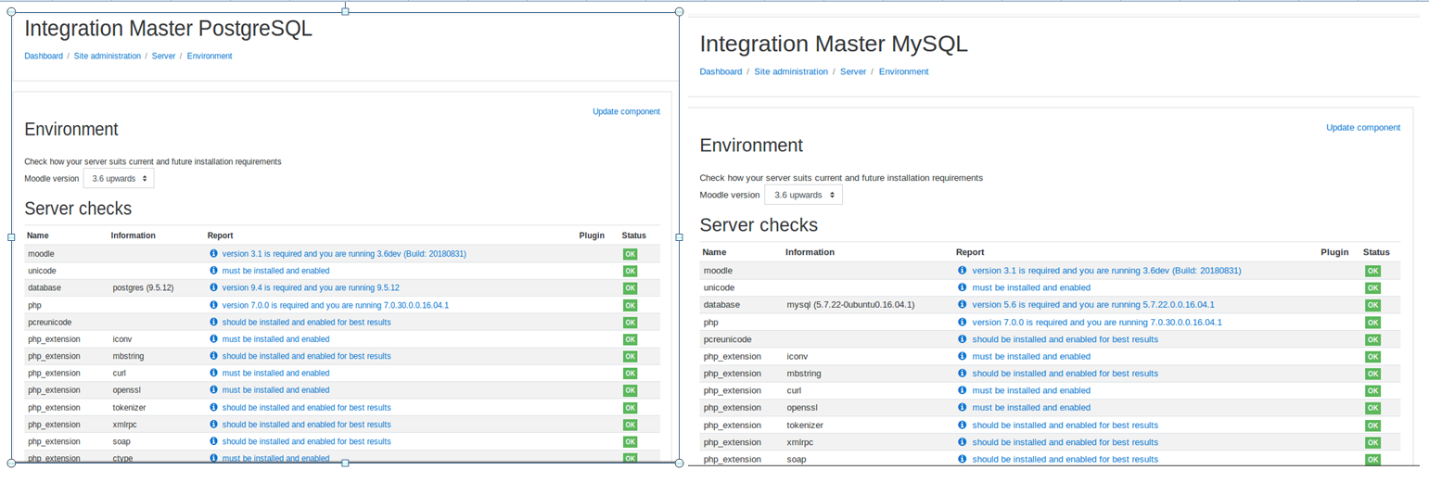
Task: Click info icon in PostgreSQL database row
Action: click(x=213, y=287)
